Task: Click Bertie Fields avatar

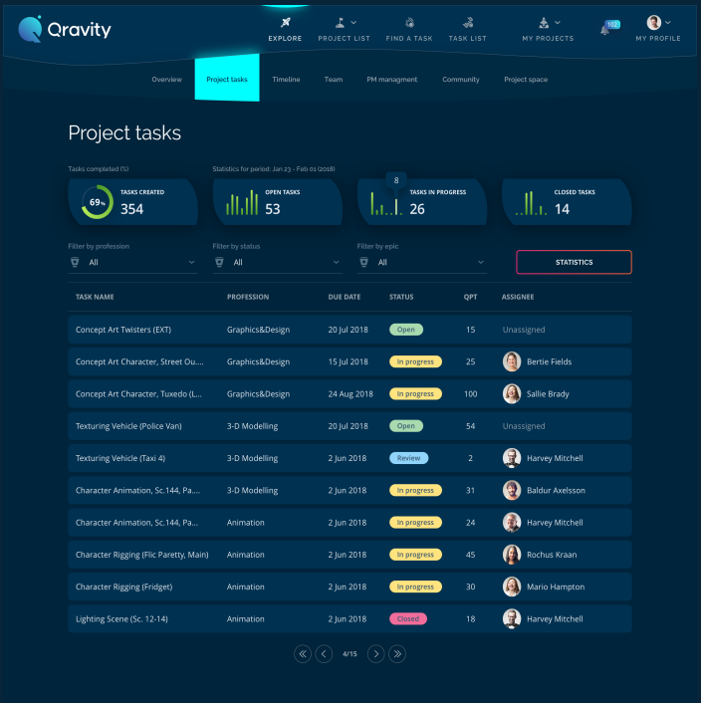Action: [512, 361]
